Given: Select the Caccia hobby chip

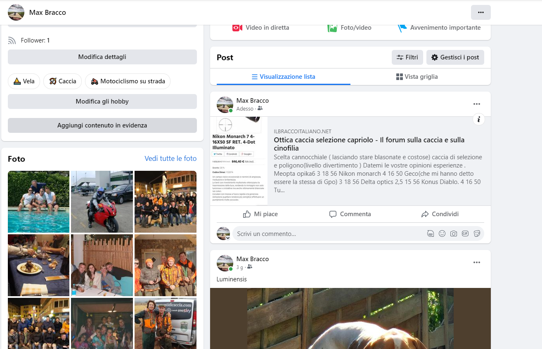Looking at the screenshot, I should 63,81.
